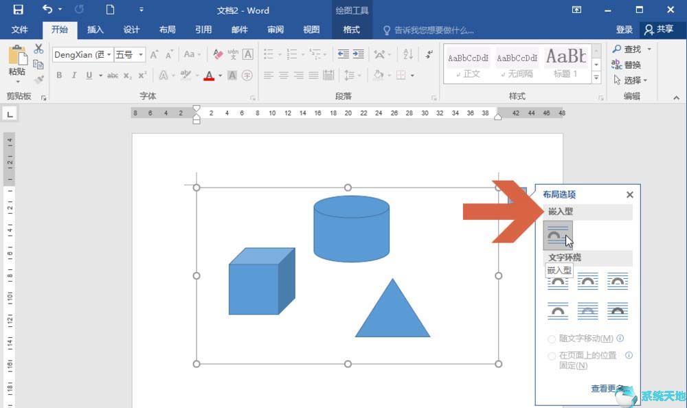Image resolution: width=687 pixels, height=408 pixels.
Task: Open the 文件 menu
Action: click(x=19, y=30)
